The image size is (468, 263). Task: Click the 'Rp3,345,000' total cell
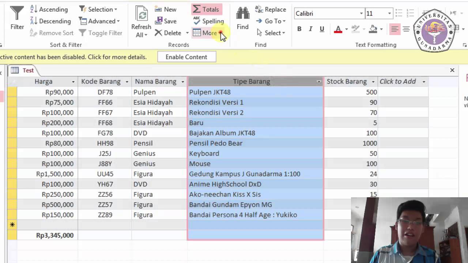pos(47,235)
